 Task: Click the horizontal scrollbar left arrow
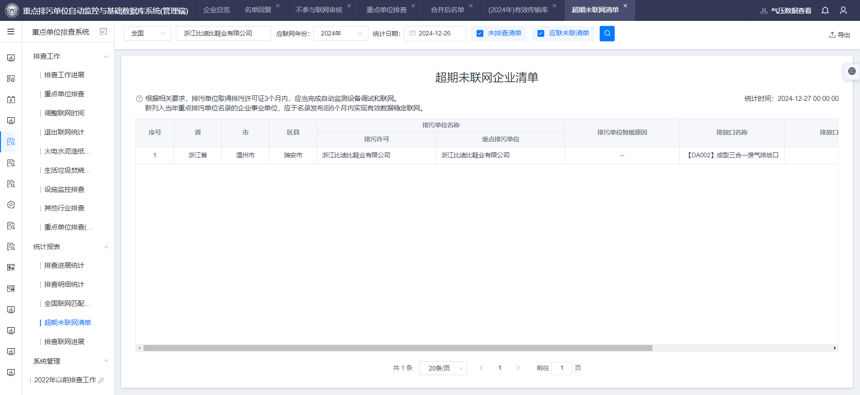coord(139,348)
